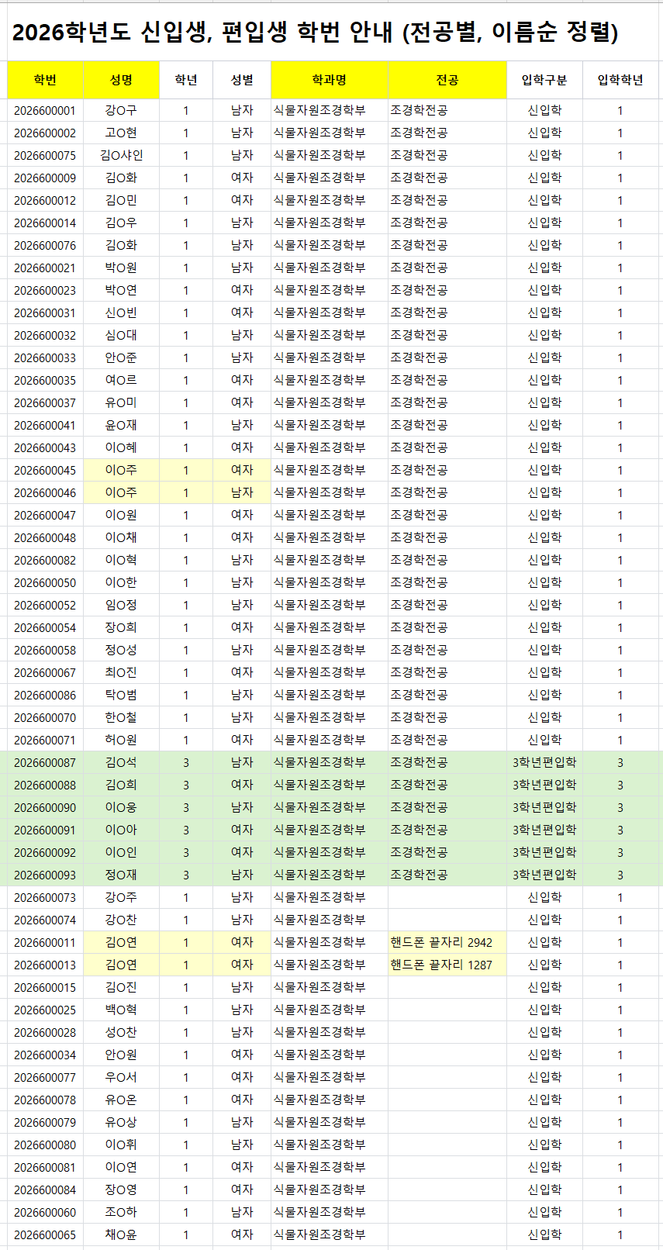Click the cell 핸드폰 끝자리 2942
Image resolution: width=663 pixels, height=1250 pixels.
click(x=441, y=942)
